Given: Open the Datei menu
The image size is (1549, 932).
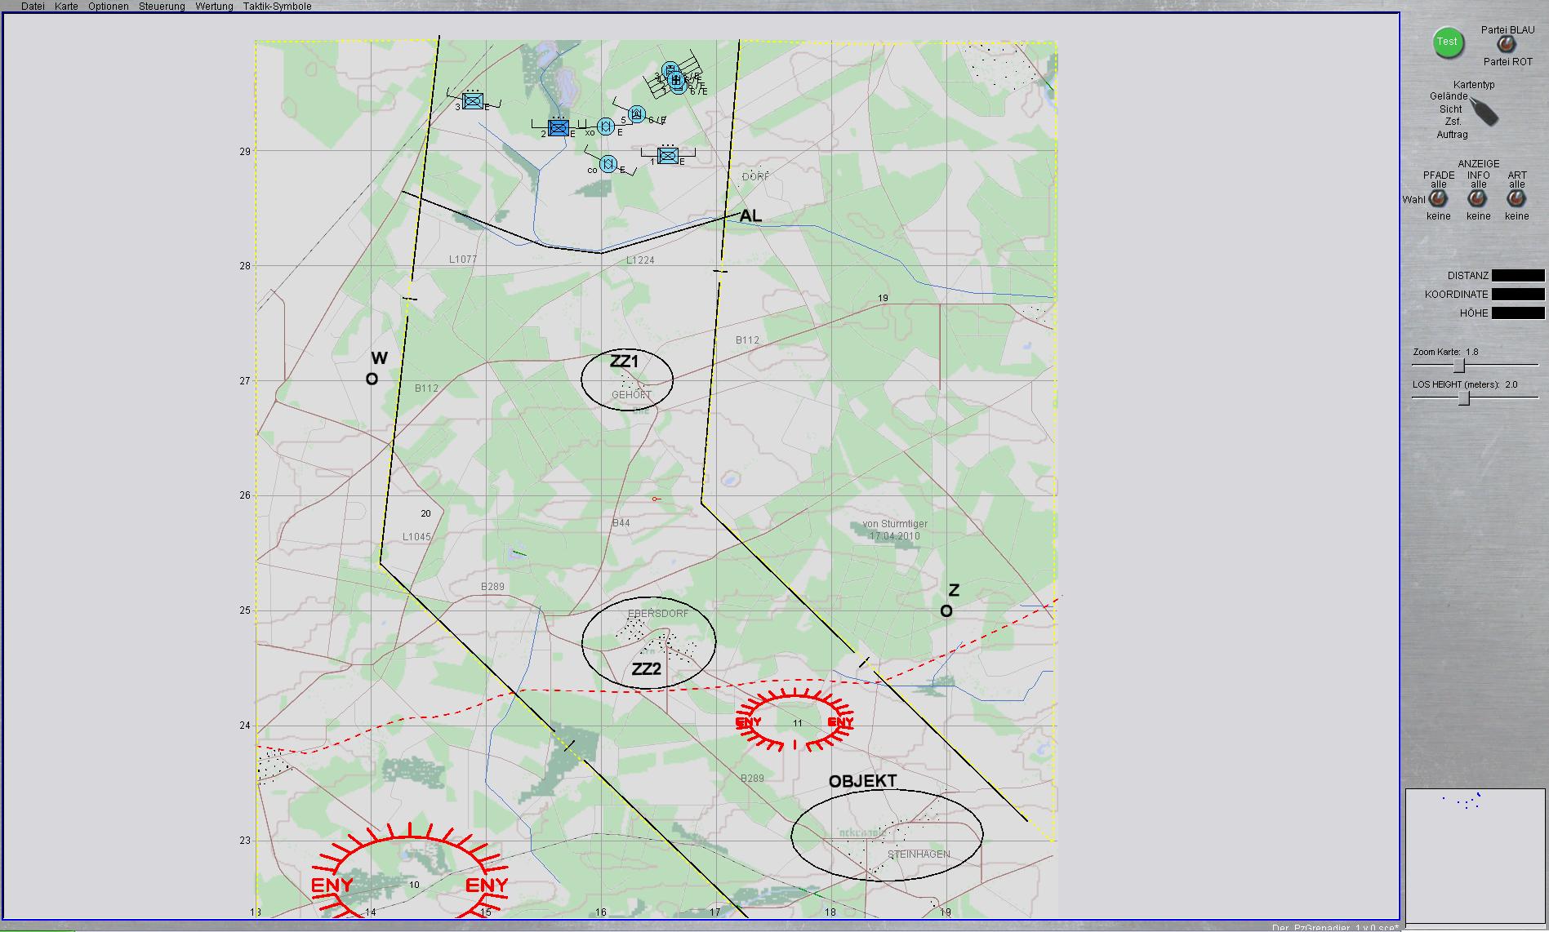Looking at the screenshot, I should coord(33,7).
